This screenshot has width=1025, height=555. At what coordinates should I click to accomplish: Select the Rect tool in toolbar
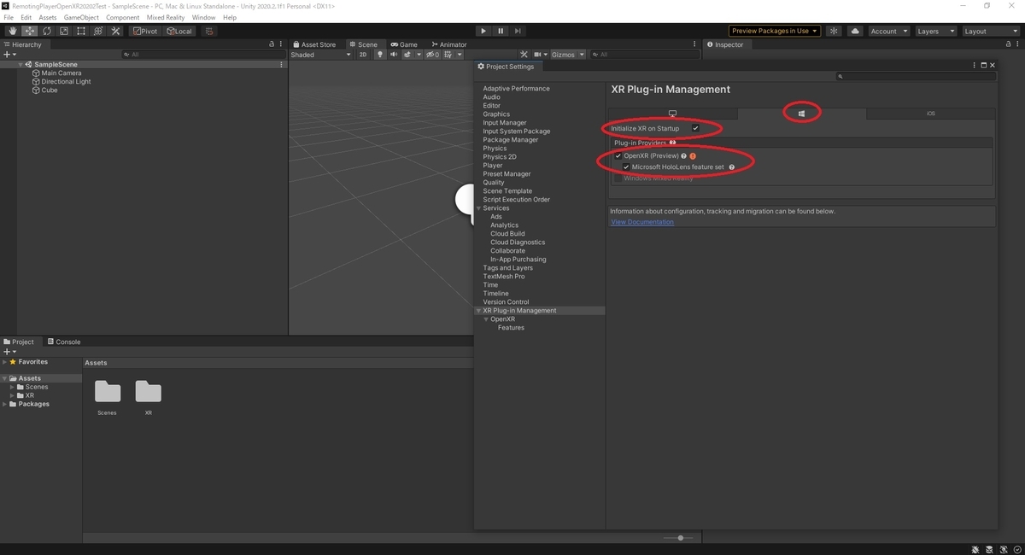tap(80, 31)
